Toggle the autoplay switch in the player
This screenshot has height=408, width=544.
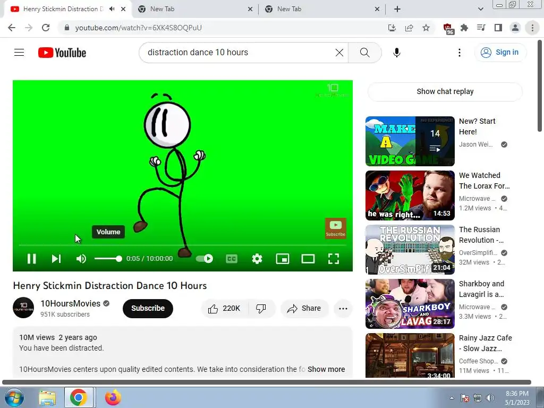pyautogui.click(x=205, y=259)
